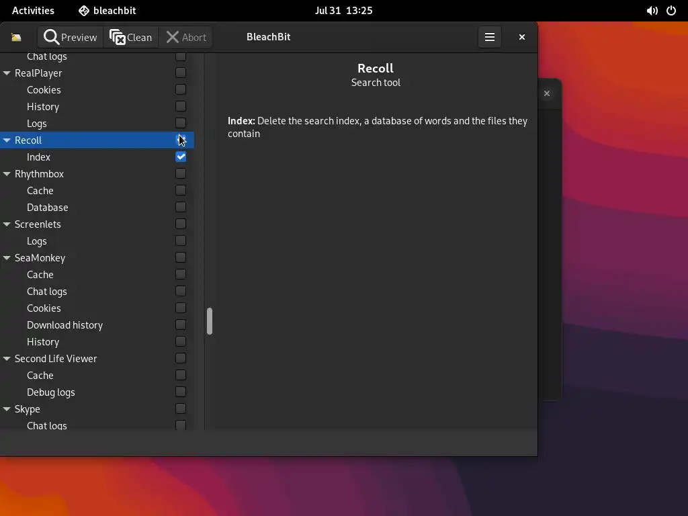Select Logs row under RealPlayer
This screenshot has width=688, height=516.
37,124
